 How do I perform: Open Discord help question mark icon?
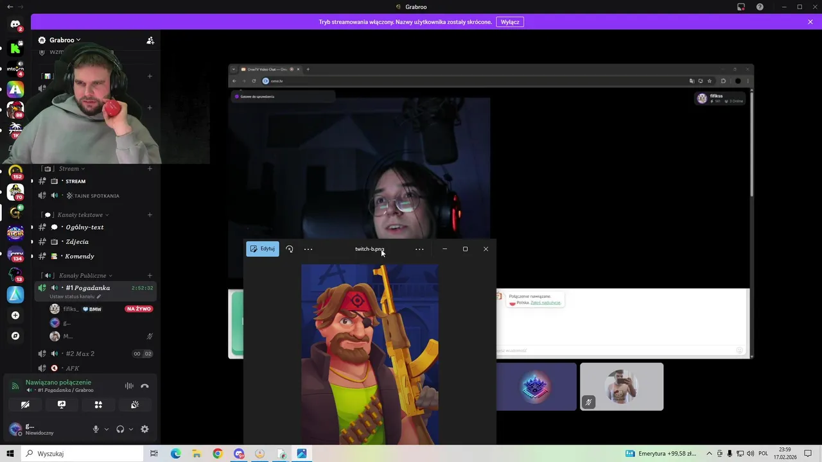point(760,6)
